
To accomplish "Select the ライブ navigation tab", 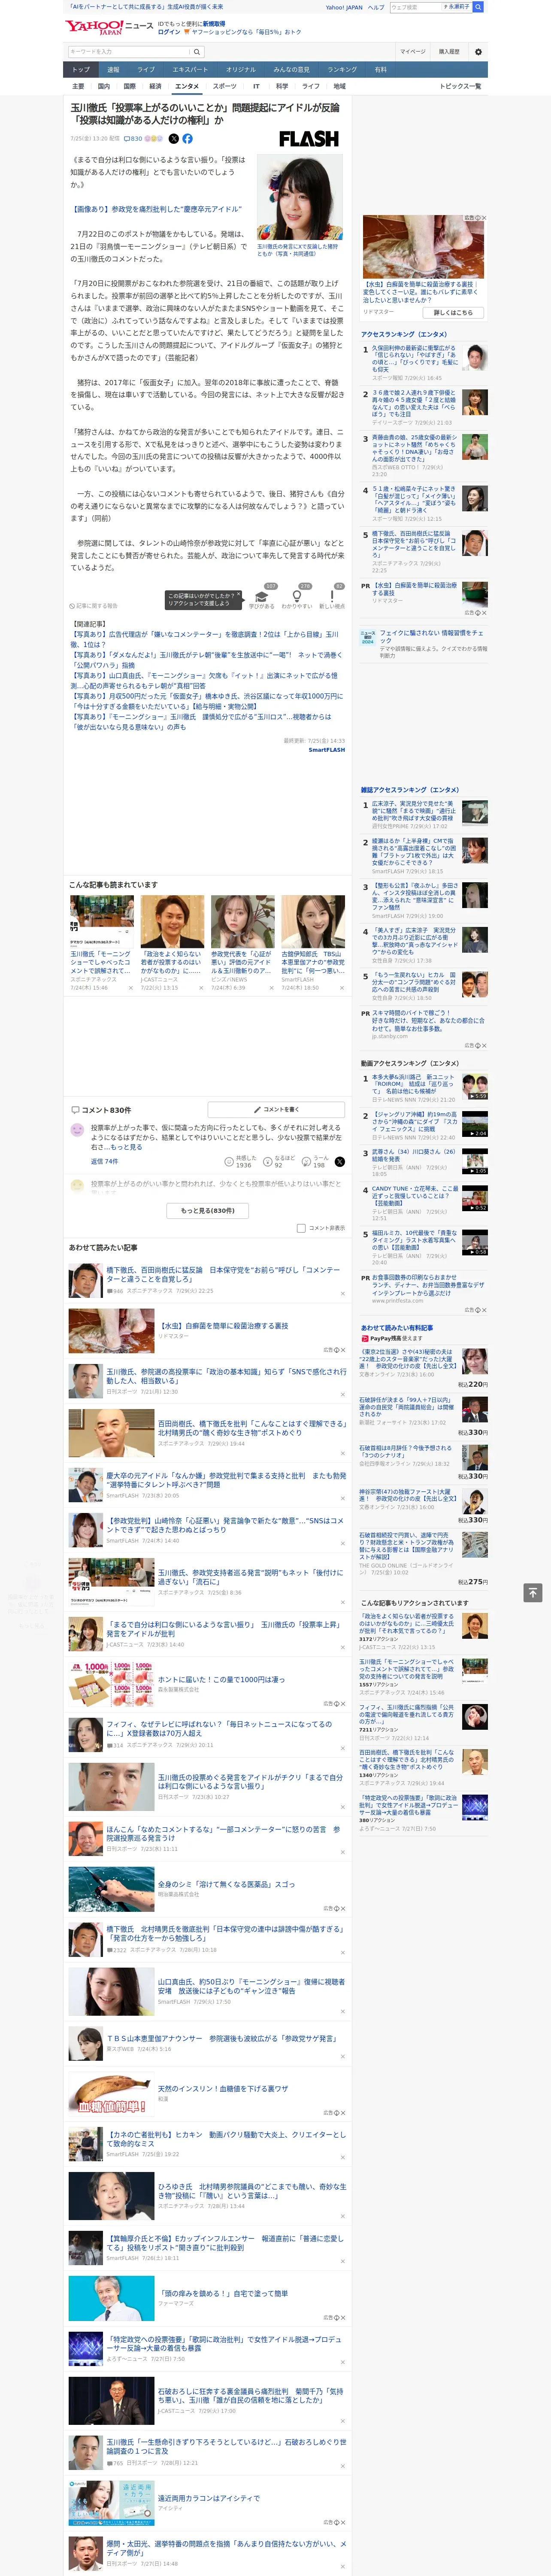I will click(146, 70).
